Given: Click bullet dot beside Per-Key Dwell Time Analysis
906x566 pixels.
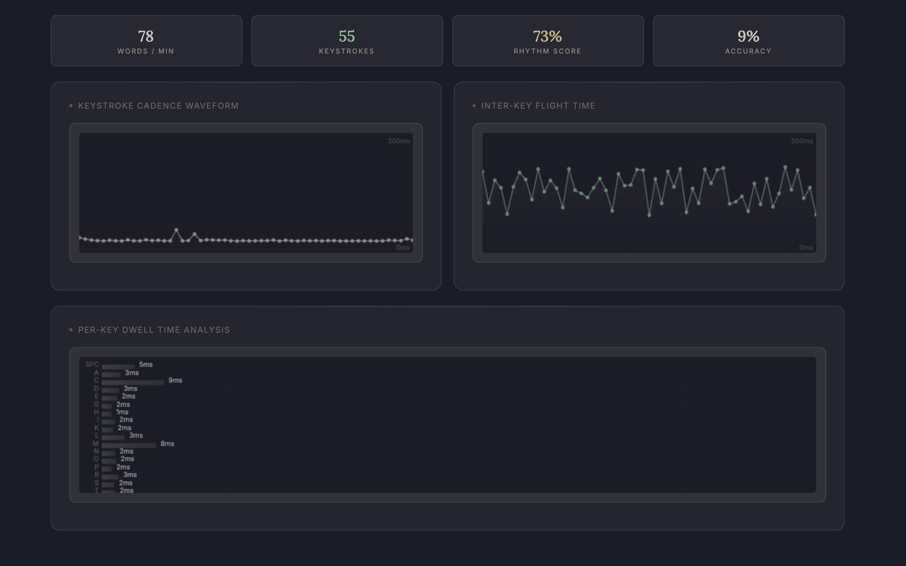Looking at the screenshot, I should [71, 330].
